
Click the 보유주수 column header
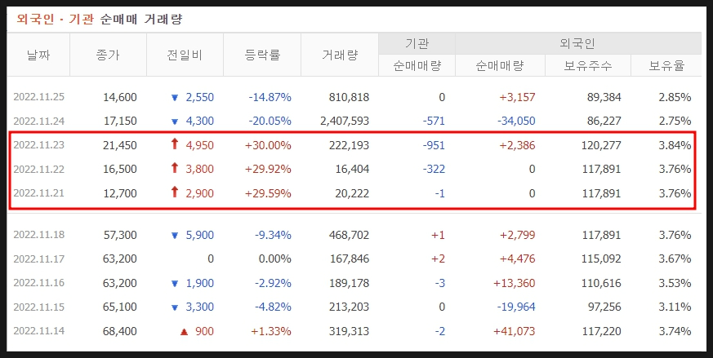pos(588,66)
